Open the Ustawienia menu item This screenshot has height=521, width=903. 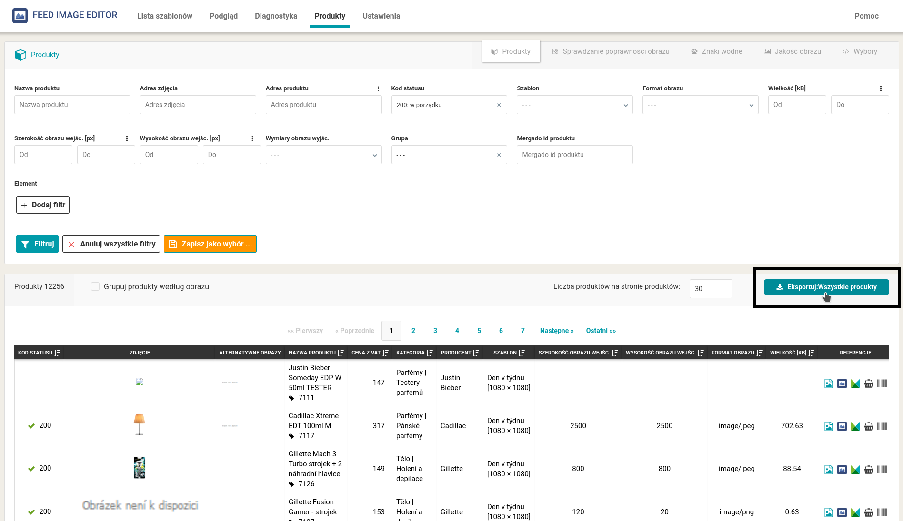click(381, 16)
